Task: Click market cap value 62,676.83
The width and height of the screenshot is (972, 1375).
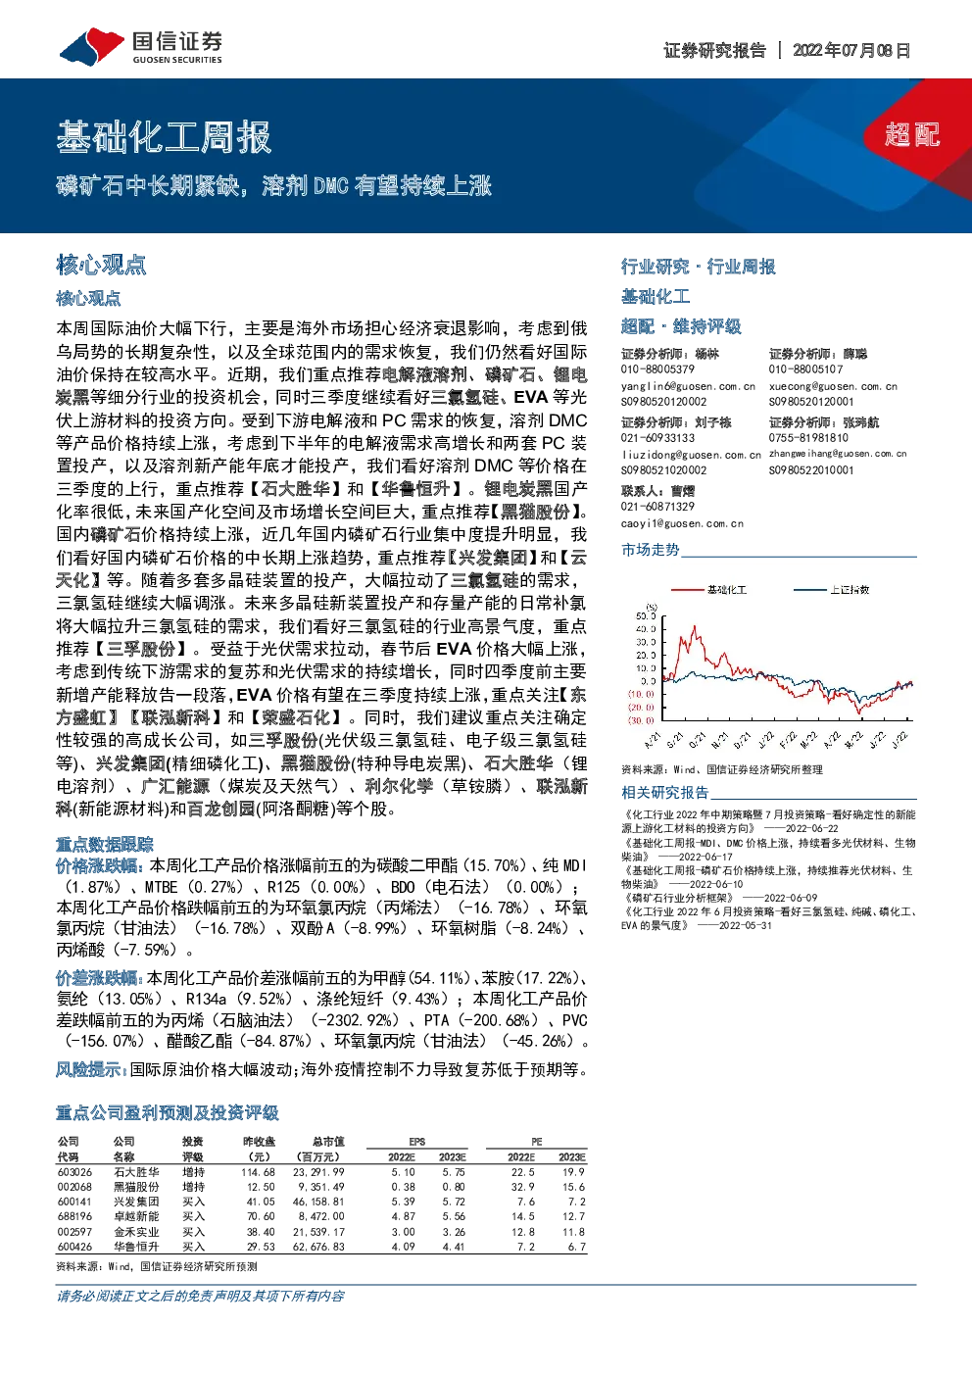Action: (x=318, y=1247)
